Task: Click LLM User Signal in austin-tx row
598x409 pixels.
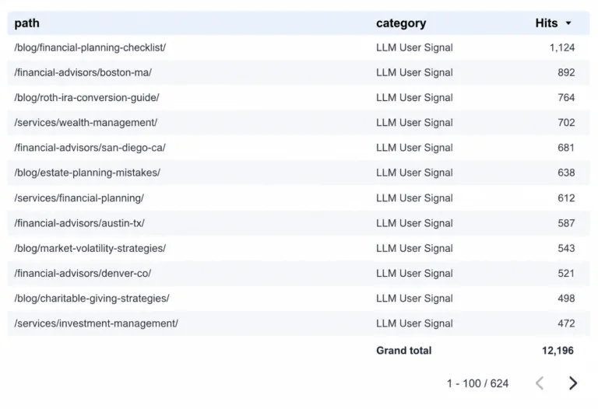Action: 414,223
